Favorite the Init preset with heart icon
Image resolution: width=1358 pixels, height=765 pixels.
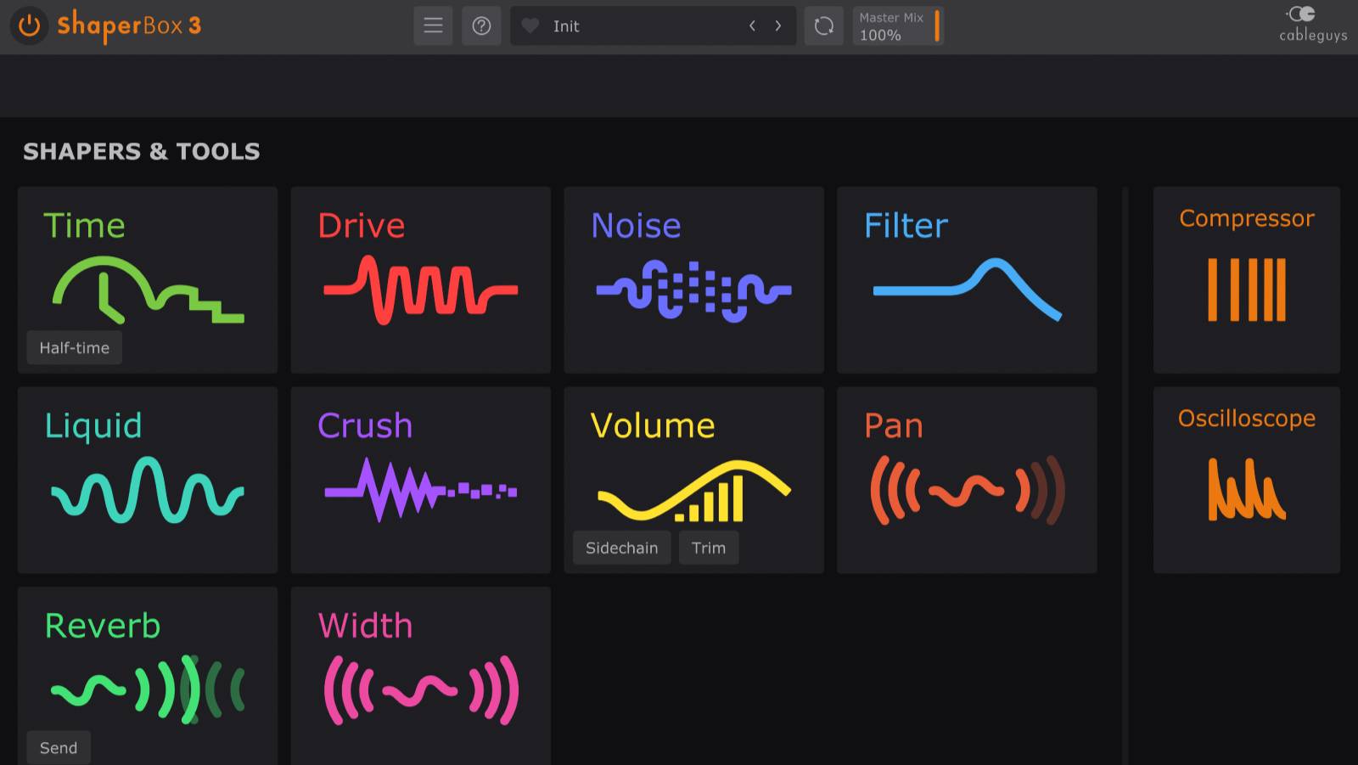(x=530, y=25)
